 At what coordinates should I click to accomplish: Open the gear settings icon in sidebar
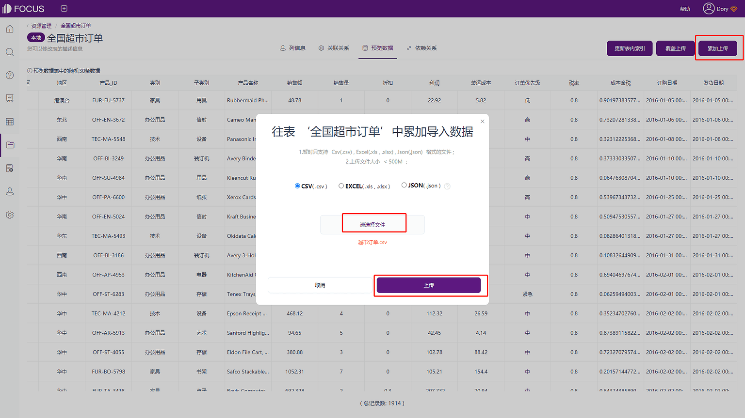[x=10, y=215]
